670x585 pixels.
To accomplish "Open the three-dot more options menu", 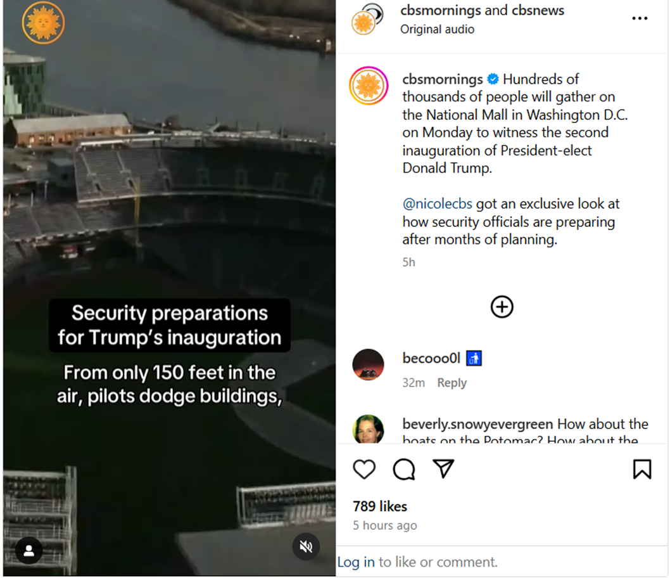I will tap(640, 18).
